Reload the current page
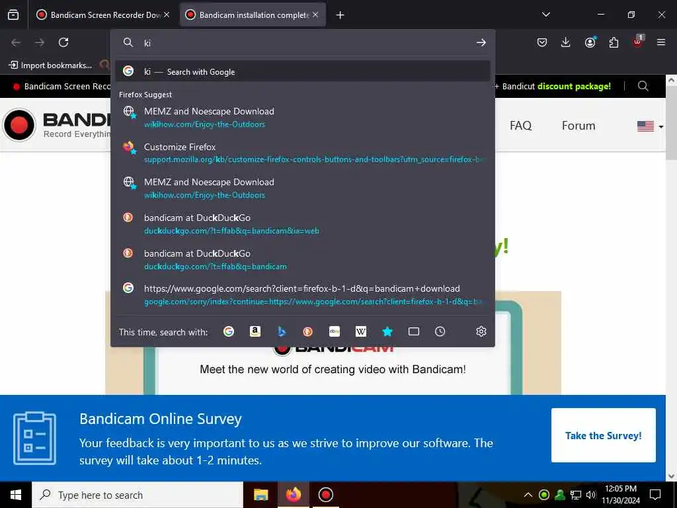Viewport: 677px width, 508px height. (x=63, y=42)
